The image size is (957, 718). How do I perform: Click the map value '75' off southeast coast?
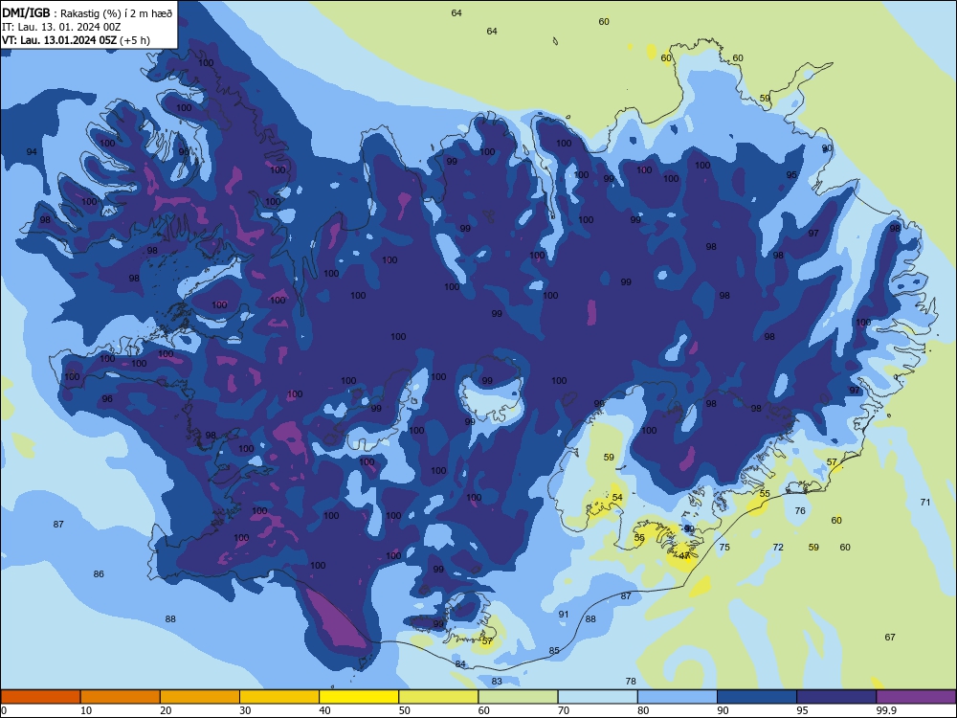click(x=724, y=547)
